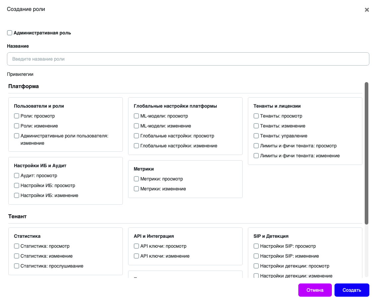This screenshot has width=373, height=301.
Task: Close the role creation dialog
Action: [x=367, y=10]
